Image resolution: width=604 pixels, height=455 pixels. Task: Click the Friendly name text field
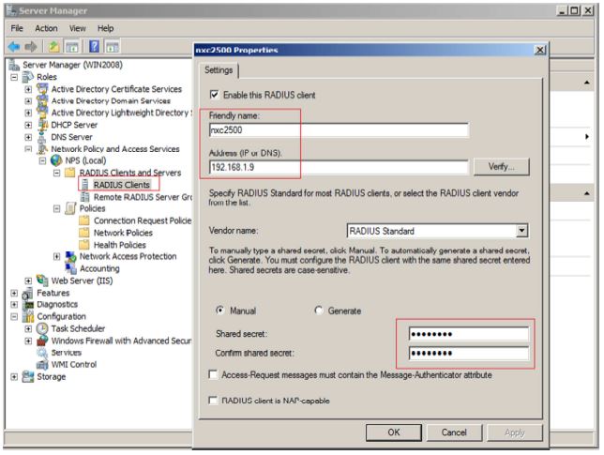pyautogui.click(x=338, y=131)
